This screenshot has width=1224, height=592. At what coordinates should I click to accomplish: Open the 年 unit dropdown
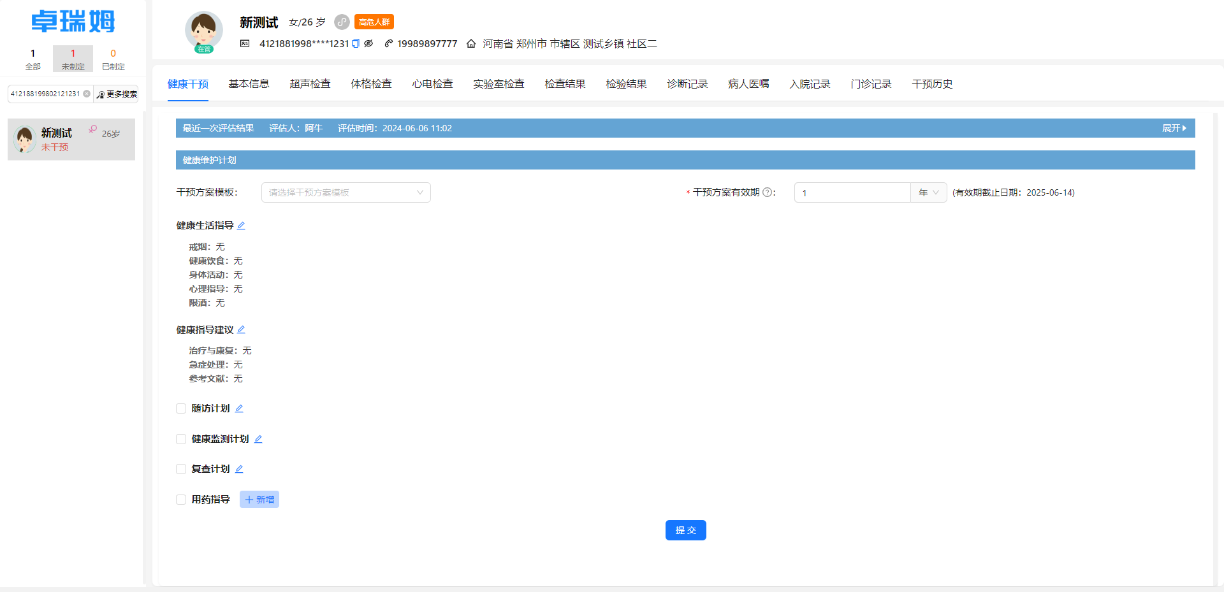click(x=928, y=192)
